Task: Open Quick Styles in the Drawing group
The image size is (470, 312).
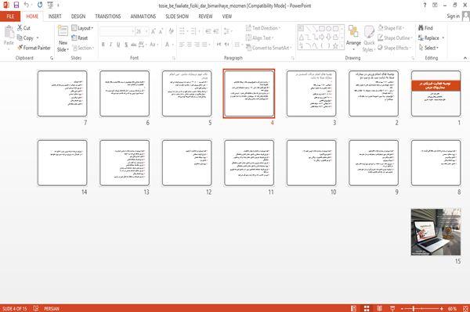Action: point(369,39)
